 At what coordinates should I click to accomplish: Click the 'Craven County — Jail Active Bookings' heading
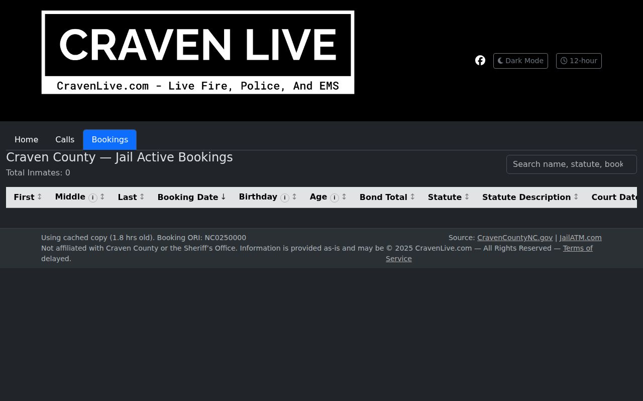click(120, 157)
